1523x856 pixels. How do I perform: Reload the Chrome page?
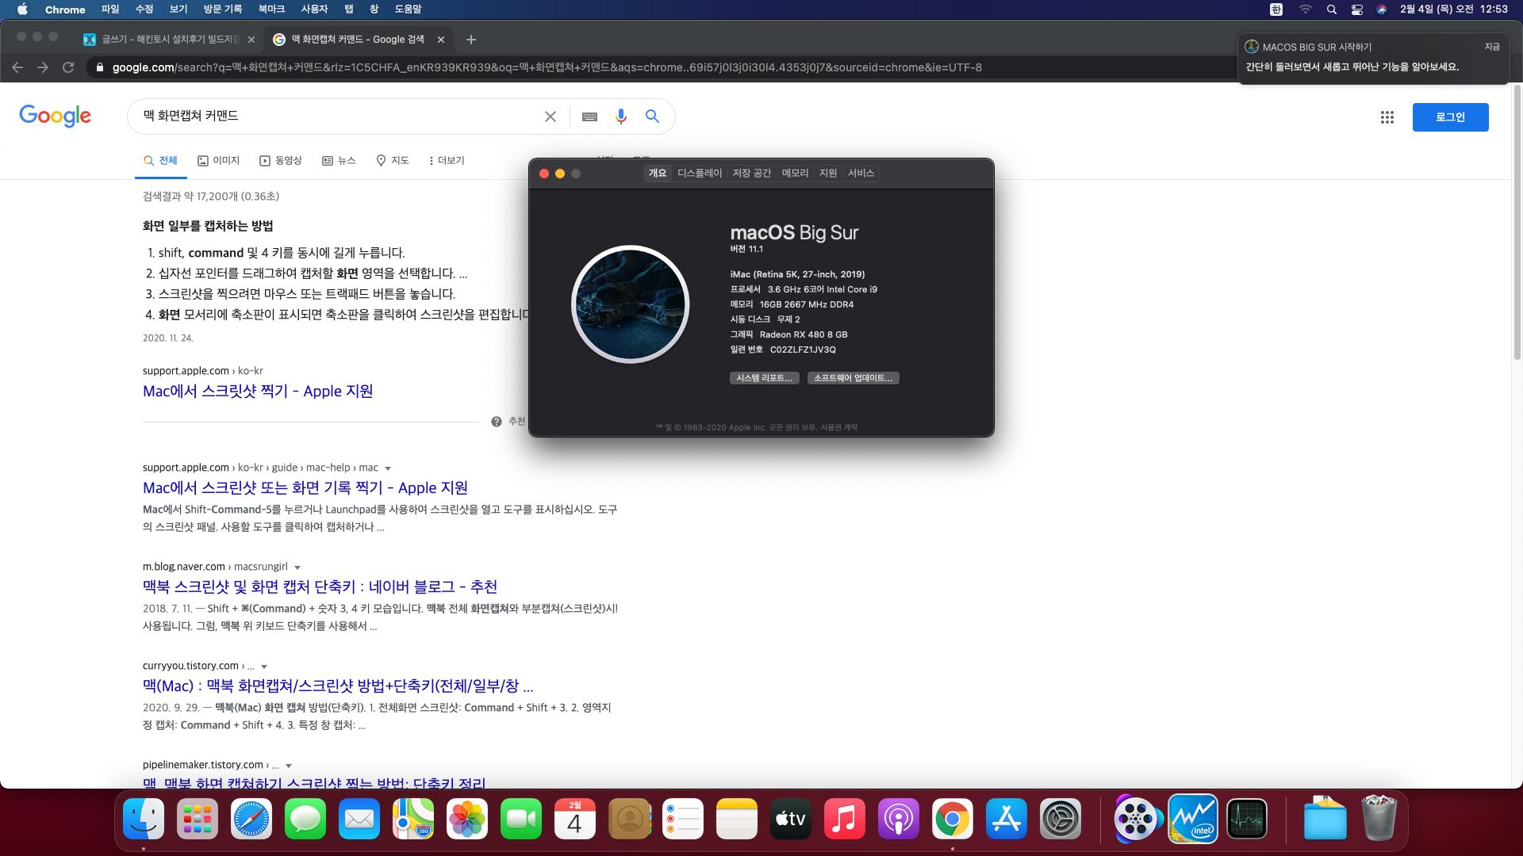click(x=68, y=67)
